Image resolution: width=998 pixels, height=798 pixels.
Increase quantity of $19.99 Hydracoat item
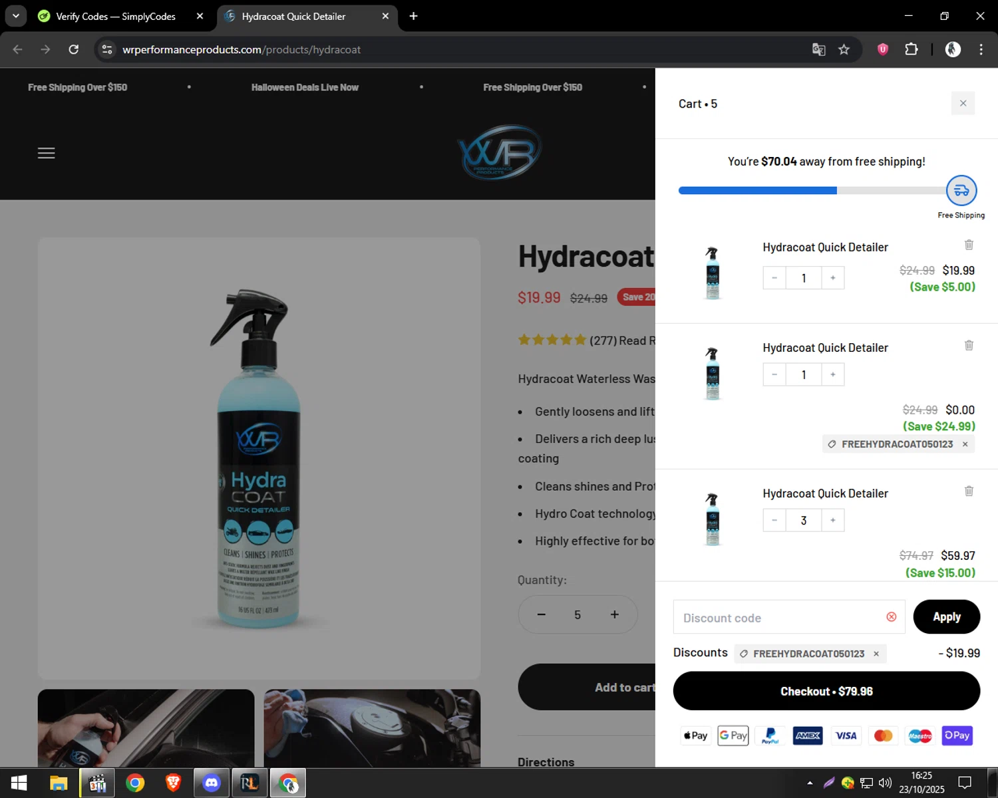pyautogui.click(x=833, y=278)
